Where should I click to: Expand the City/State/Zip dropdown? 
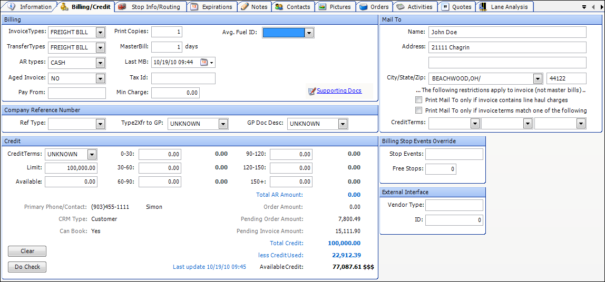538,78
